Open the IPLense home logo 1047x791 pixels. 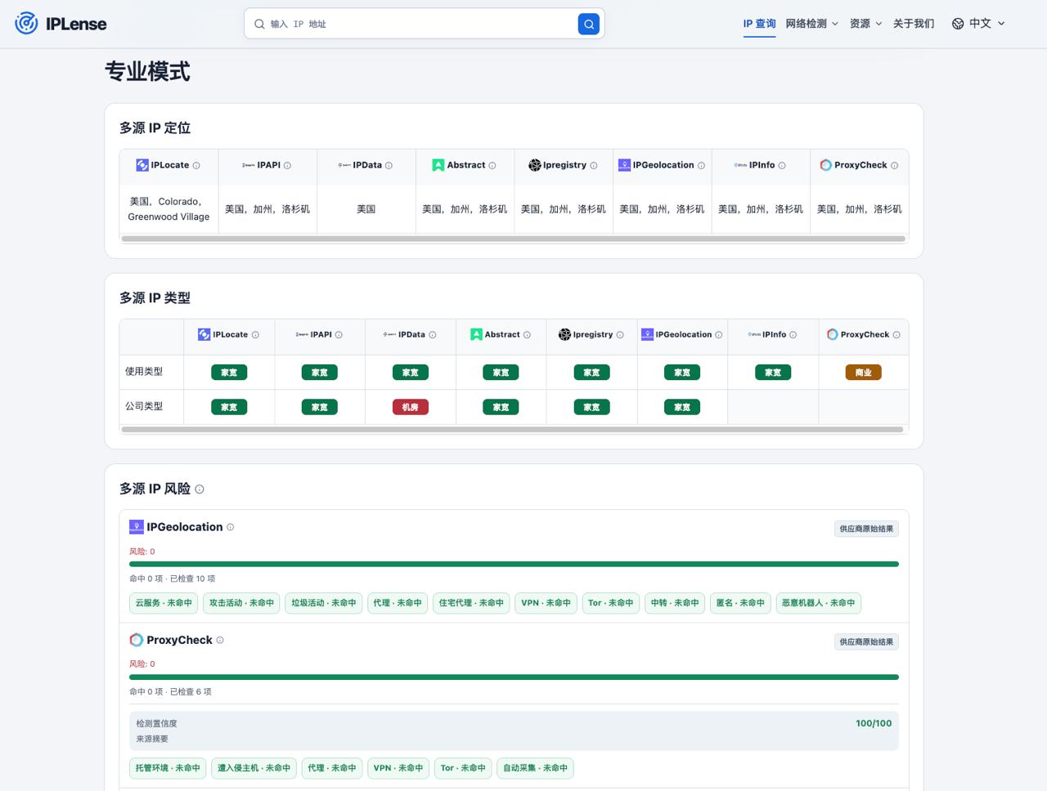pos(61,24)
